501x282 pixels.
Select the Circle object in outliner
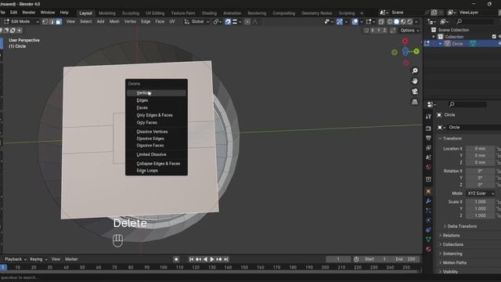[457, 44]
